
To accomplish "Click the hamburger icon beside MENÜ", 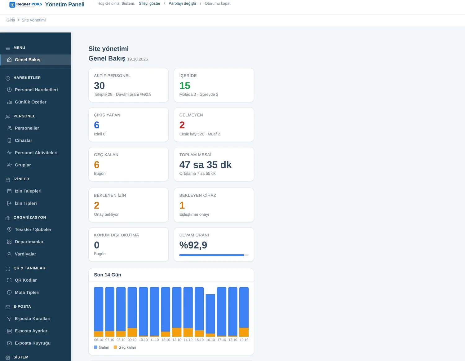I will (x=8, y=48).
